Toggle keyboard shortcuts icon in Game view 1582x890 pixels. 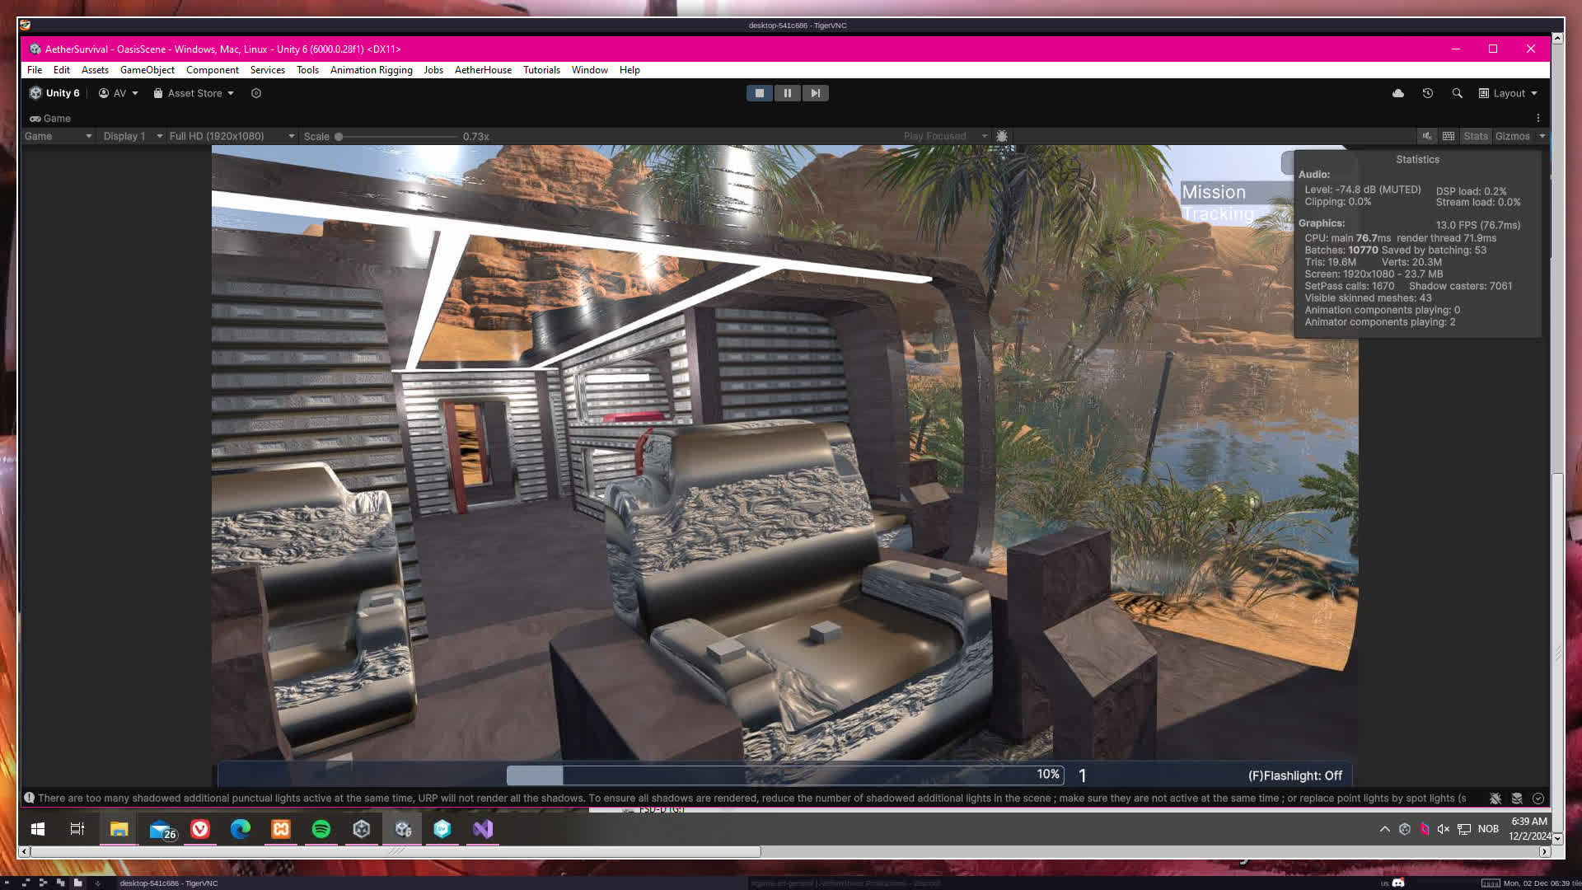pos(1449,136)
